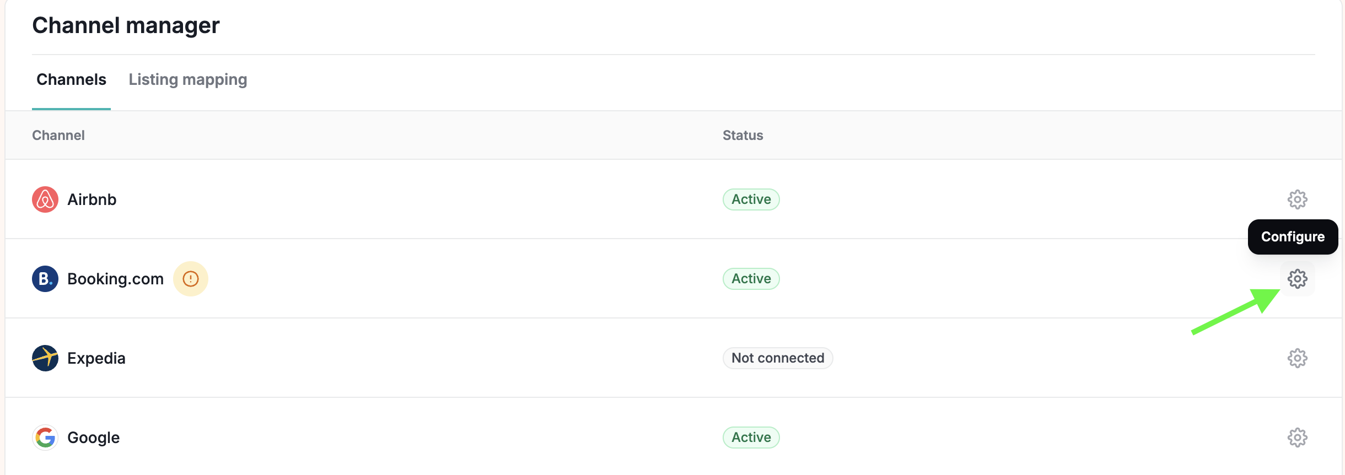
Task: Open Airbnb channel configure gear
Action: 1297,199
